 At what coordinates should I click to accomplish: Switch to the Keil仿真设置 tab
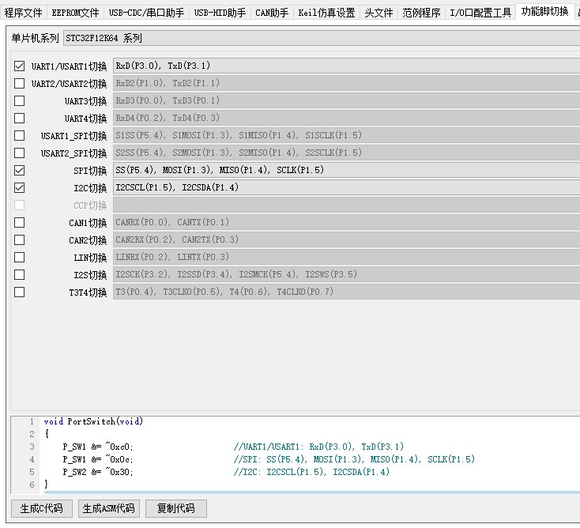point(326,13)
